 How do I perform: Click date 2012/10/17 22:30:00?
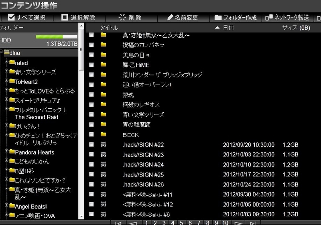pyautogui.click(x=248, y=174)
